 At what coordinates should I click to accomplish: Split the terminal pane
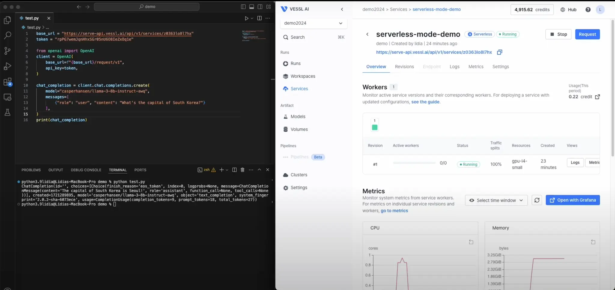point(235,170)
